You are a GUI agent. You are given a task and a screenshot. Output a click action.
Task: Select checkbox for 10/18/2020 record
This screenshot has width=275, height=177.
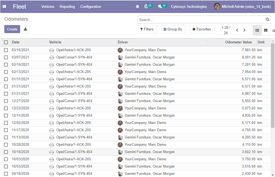[x=6, y=152]
